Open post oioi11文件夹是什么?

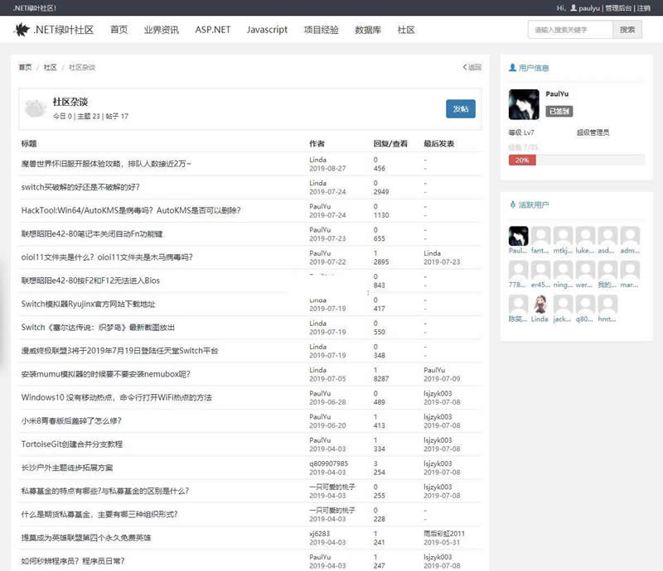107,257
